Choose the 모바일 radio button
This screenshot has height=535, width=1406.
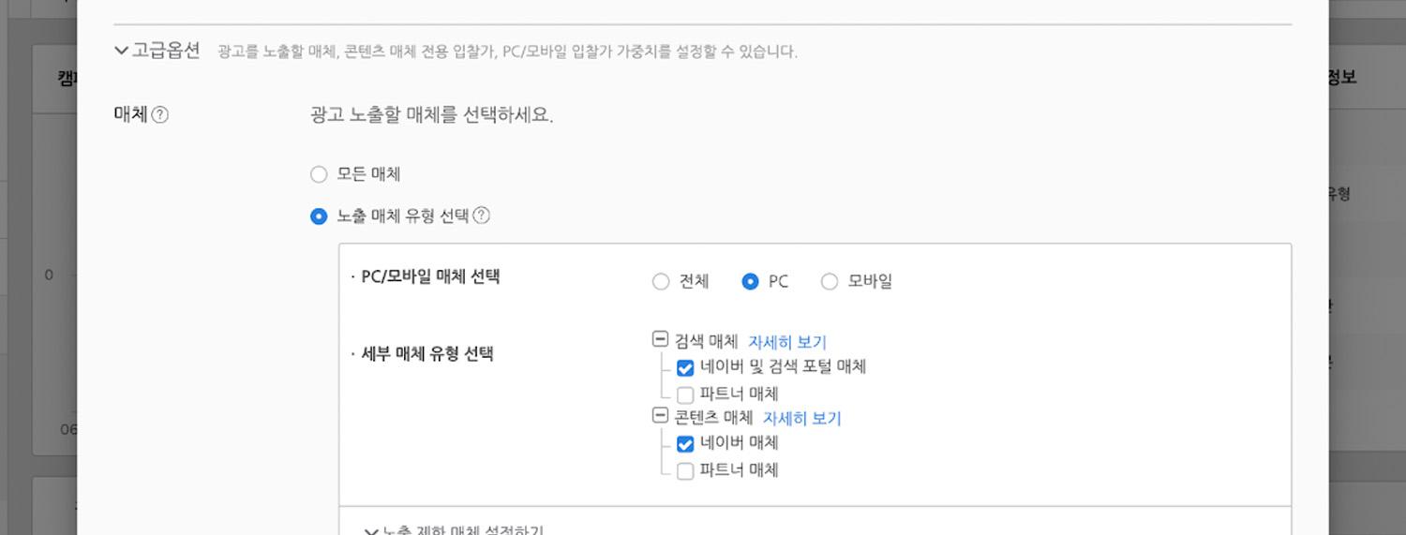click(x=830, y=281)
